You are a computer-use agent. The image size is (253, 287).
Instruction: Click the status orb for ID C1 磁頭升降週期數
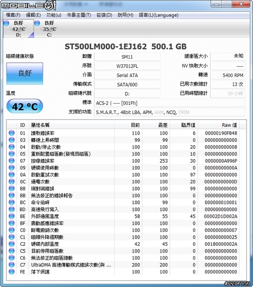(x=12, y=237)
